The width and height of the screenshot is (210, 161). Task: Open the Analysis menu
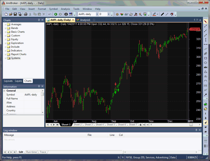(x=65, y=9)
